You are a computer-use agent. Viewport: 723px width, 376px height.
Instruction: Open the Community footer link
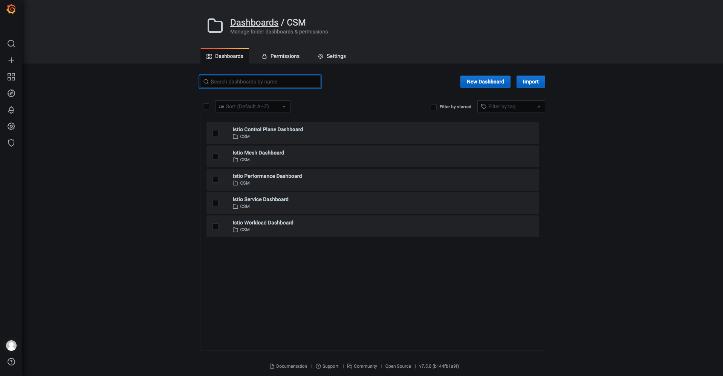coord(362,366)
